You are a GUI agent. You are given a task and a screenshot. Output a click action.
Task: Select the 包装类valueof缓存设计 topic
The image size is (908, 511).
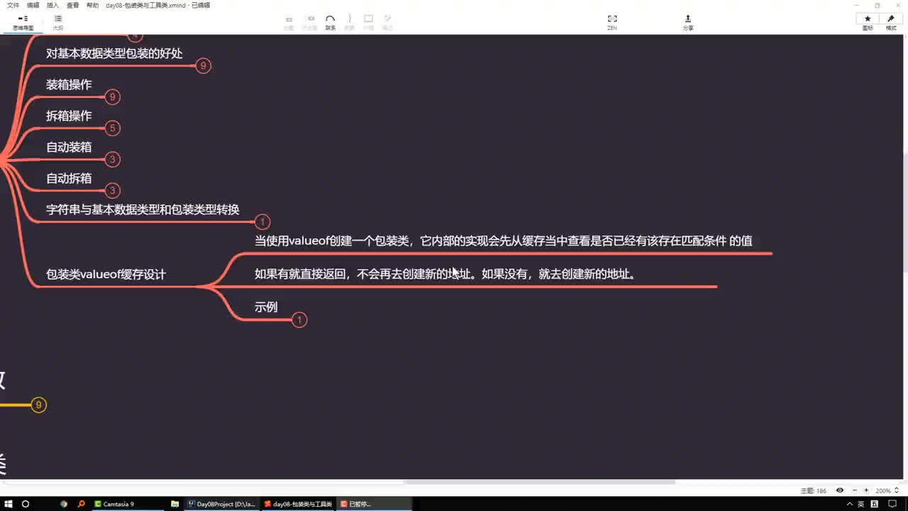[106, 274]
